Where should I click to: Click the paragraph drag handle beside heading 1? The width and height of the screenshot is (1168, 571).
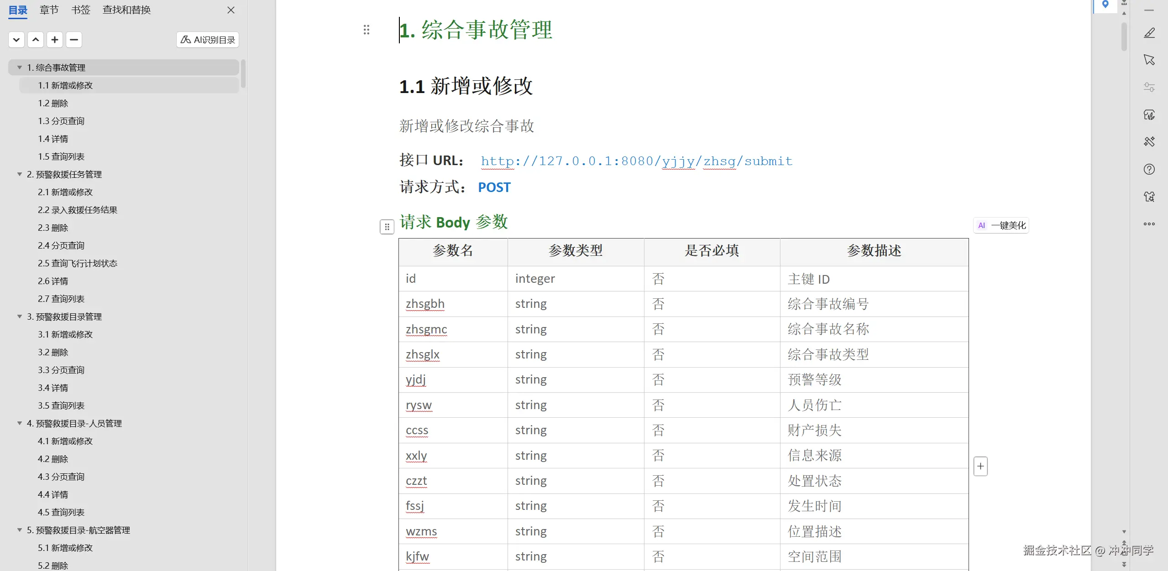coord(366,30)
